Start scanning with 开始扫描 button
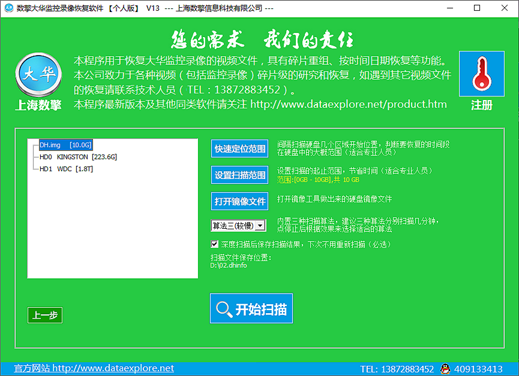 point(251,308)
